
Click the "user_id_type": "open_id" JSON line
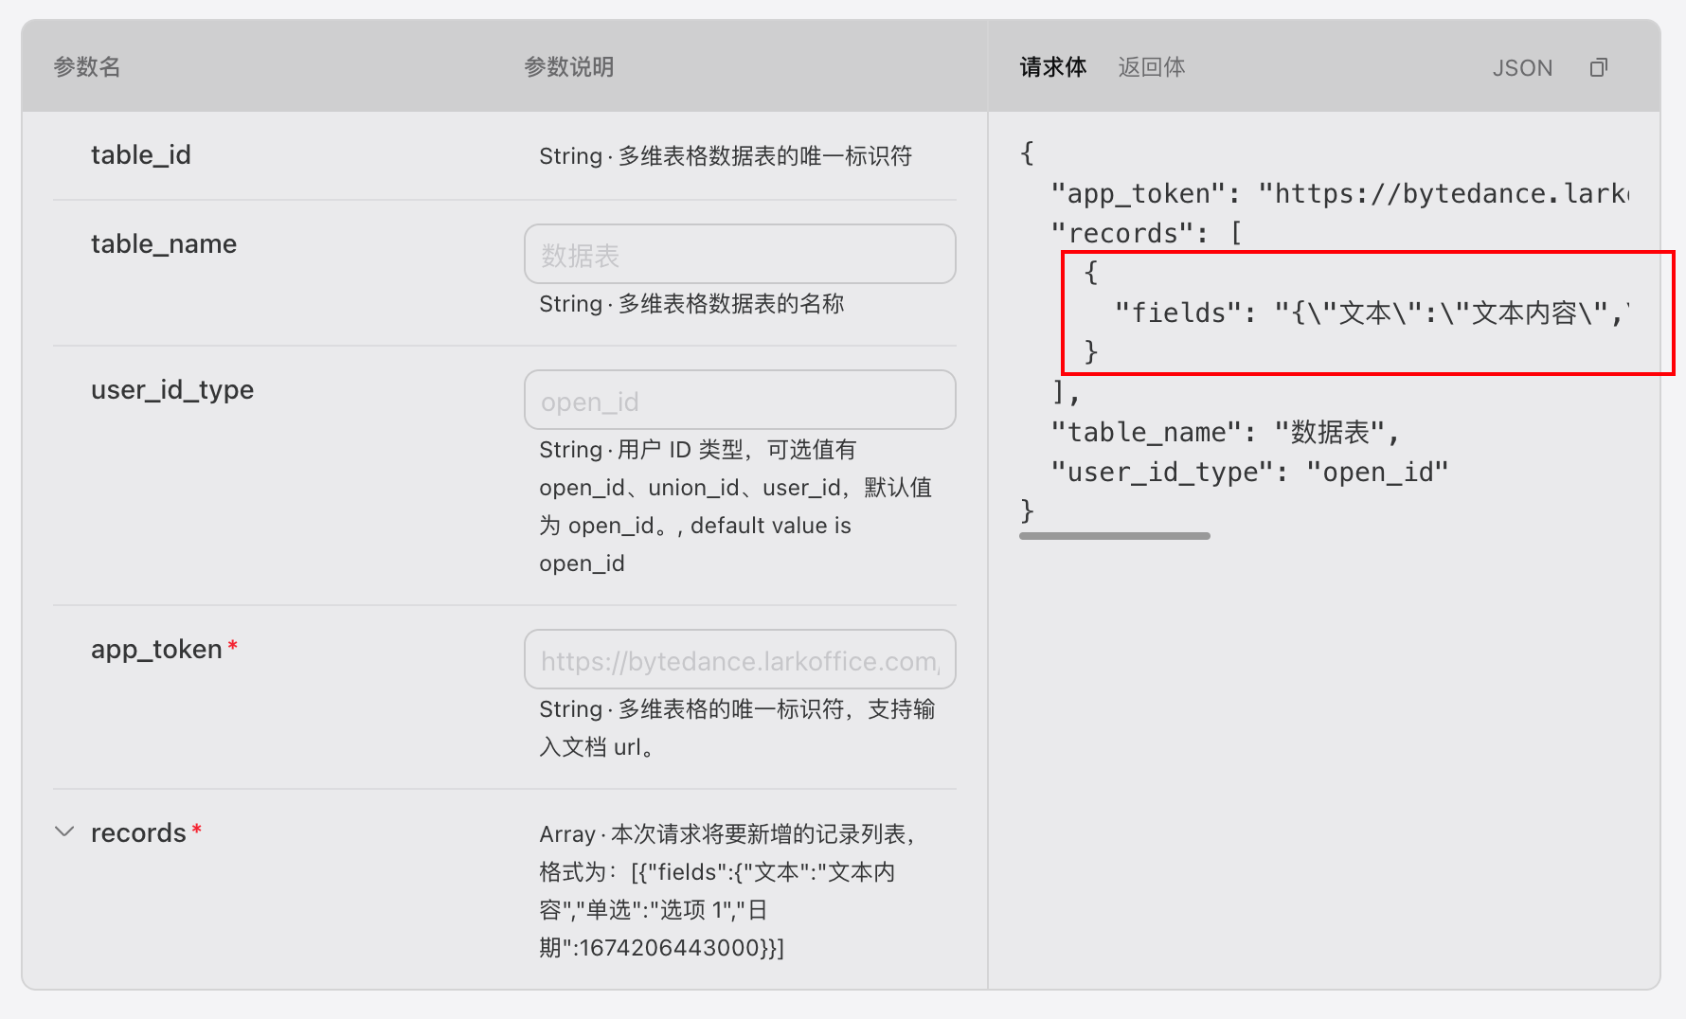coord(1249,472)
